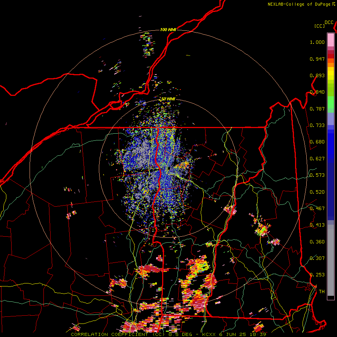Click the 0.360 legend value
Screen dimensions: 337x337
(317, 242)
